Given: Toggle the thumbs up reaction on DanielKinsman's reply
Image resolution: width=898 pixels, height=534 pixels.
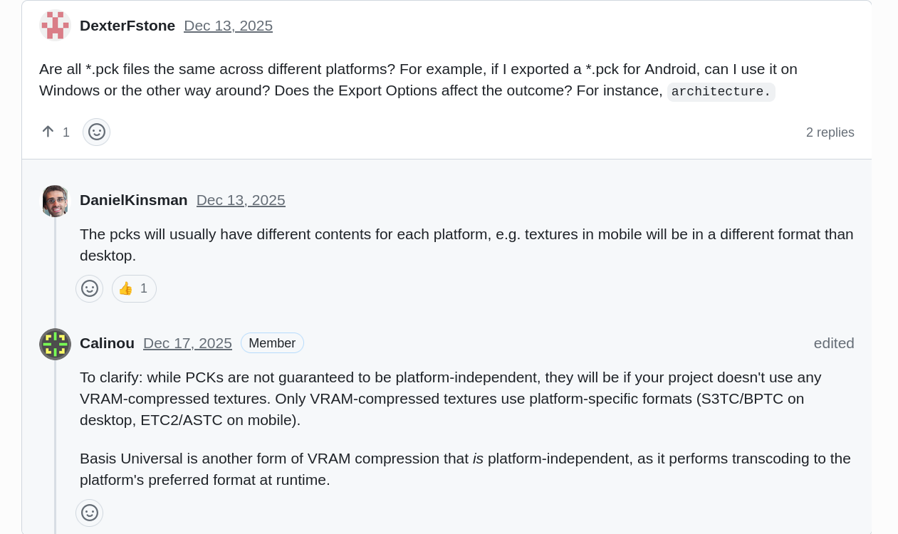Looking at the screenshot, I should point(134,288).
